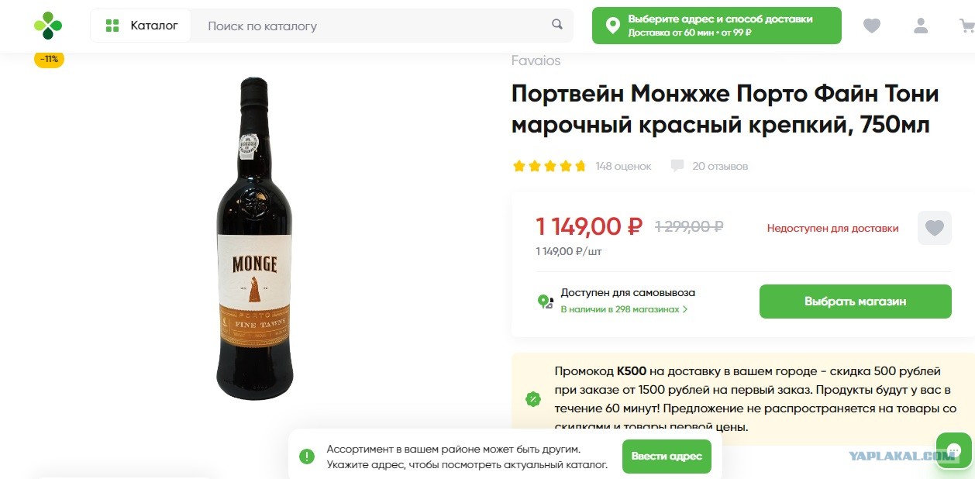The height and width of the screenshot is (479, 975).
Task: Click the promo percent badge icon
Action: (x=533, y=399)
